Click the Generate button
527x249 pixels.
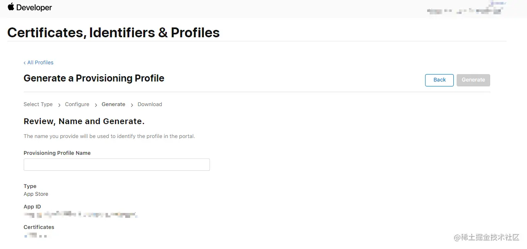473,80
